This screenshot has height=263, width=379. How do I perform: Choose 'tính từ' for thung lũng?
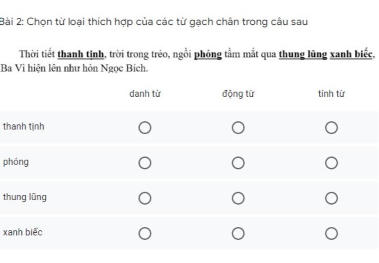(331, 198)
